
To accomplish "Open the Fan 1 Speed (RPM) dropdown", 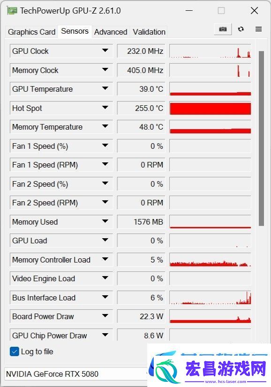I will coord(105,164).
